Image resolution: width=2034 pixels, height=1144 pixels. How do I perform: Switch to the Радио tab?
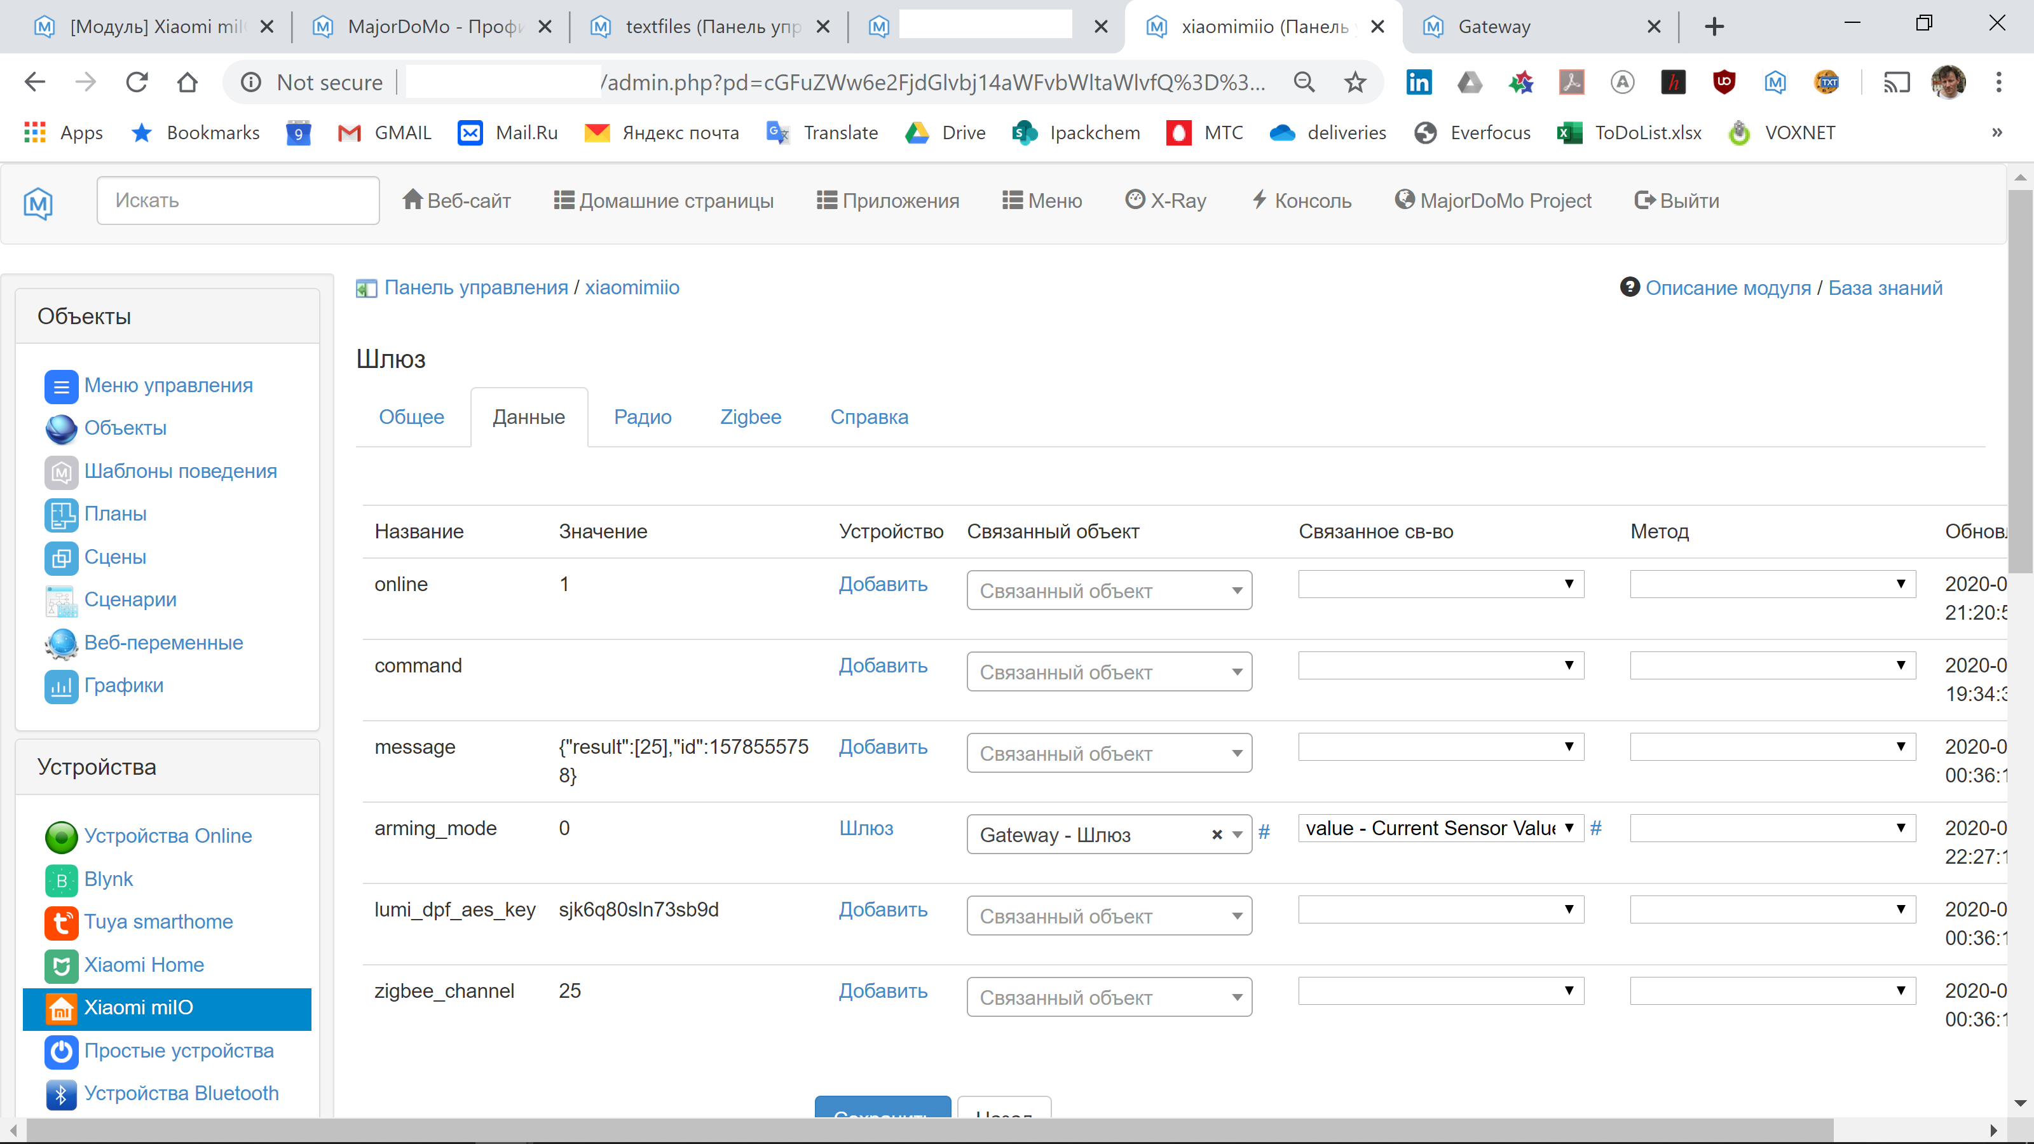(642, 417)
